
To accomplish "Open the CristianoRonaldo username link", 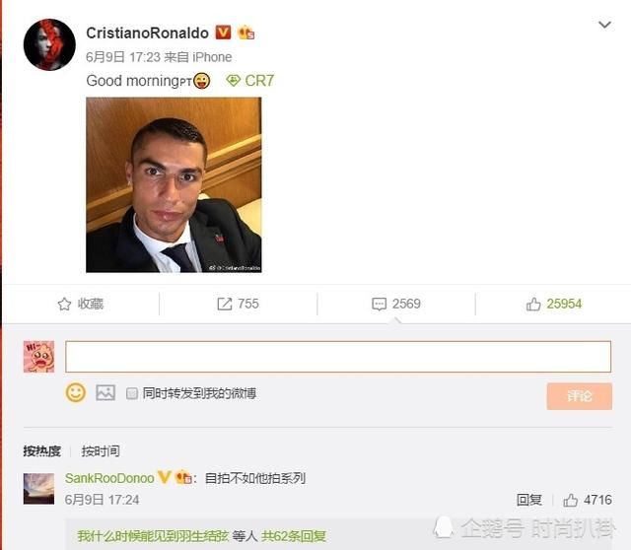I will pos(147,33).
